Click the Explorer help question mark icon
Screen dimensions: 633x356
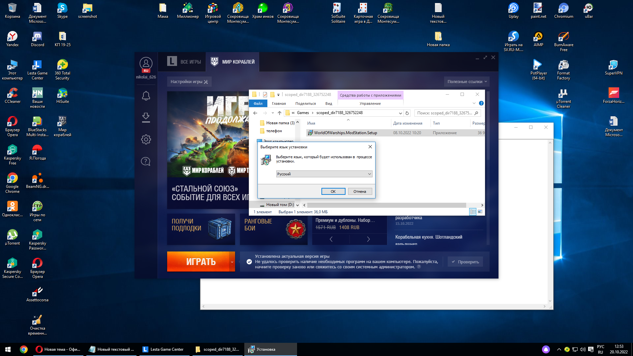pos(481,103)
